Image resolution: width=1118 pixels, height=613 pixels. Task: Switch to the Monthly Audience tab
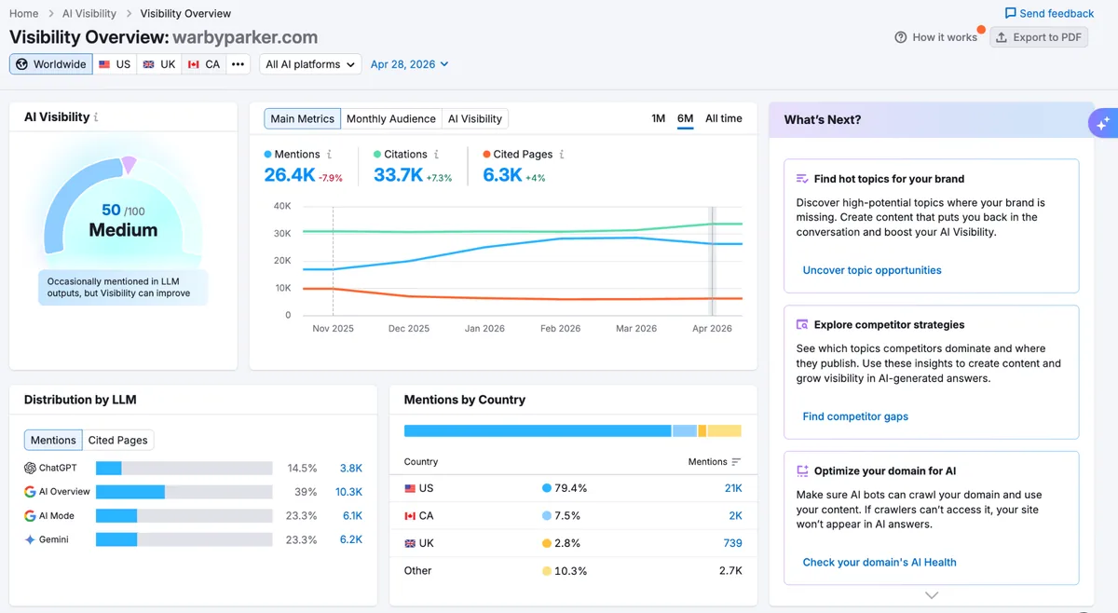391,119
